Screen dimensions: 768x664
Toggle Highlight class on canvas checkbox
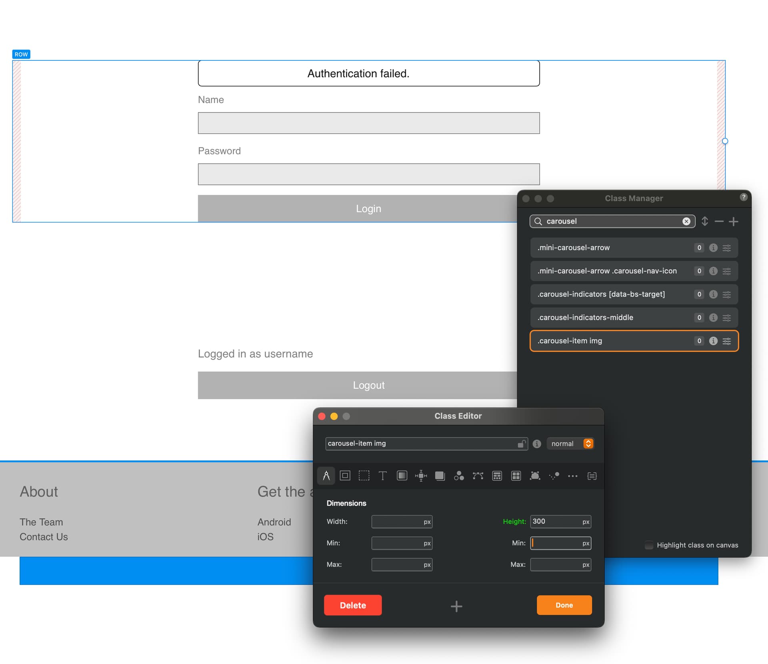point(649,545)
